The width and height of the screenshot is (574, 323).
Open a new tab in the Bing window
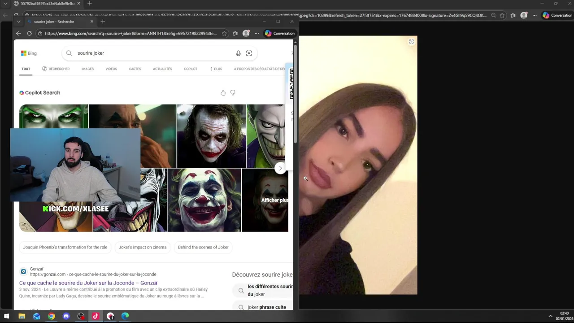click(103, 22)
